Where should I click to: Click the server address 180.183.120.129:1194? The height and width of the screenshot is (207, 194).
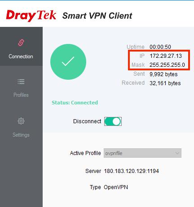pyautogui.click(x=132, y=171)
